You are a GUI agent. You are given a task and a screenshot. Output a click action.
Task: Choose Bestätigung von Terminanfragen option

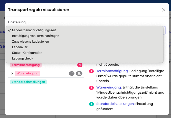(35, 36)
